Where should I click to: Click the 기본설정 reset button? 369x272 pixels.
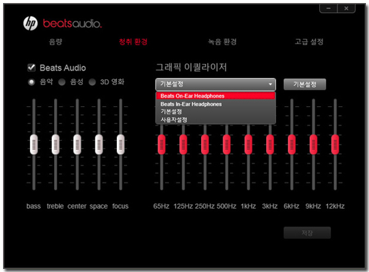pos(305,84)
